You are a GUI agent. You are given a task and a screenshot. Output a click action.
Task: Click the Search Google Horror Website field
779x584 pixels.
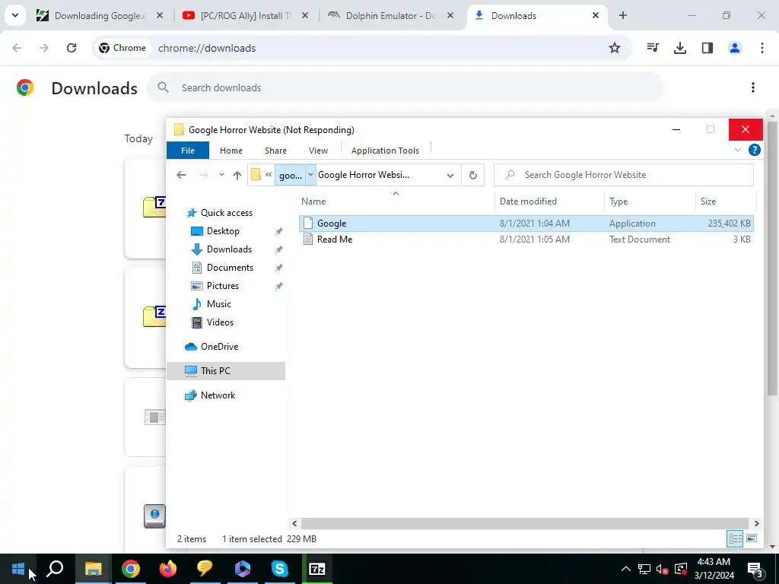pyautogui.click(x=624, y=175)
